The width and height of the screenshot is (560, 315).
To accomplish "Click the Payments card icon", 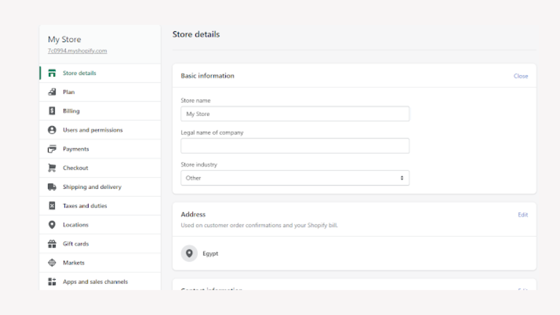I will pos(52,149).
